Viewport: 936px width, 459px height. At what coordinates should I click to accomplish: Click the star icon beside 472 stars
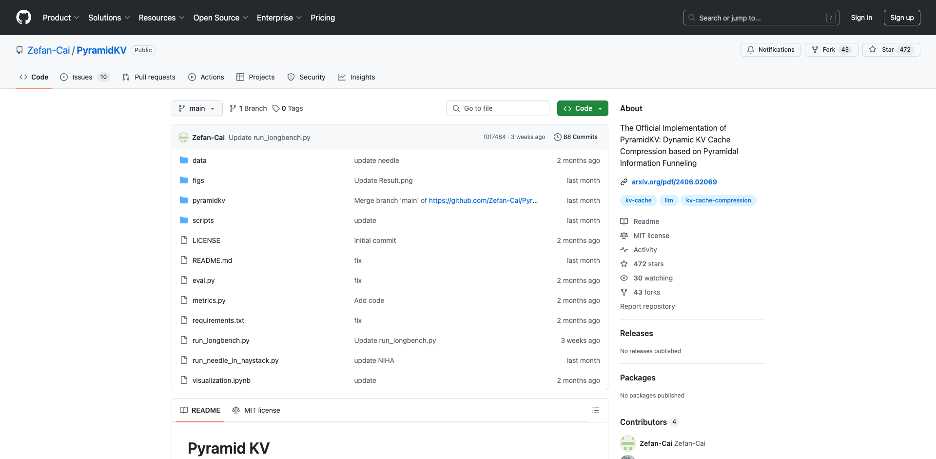[624, 264]
